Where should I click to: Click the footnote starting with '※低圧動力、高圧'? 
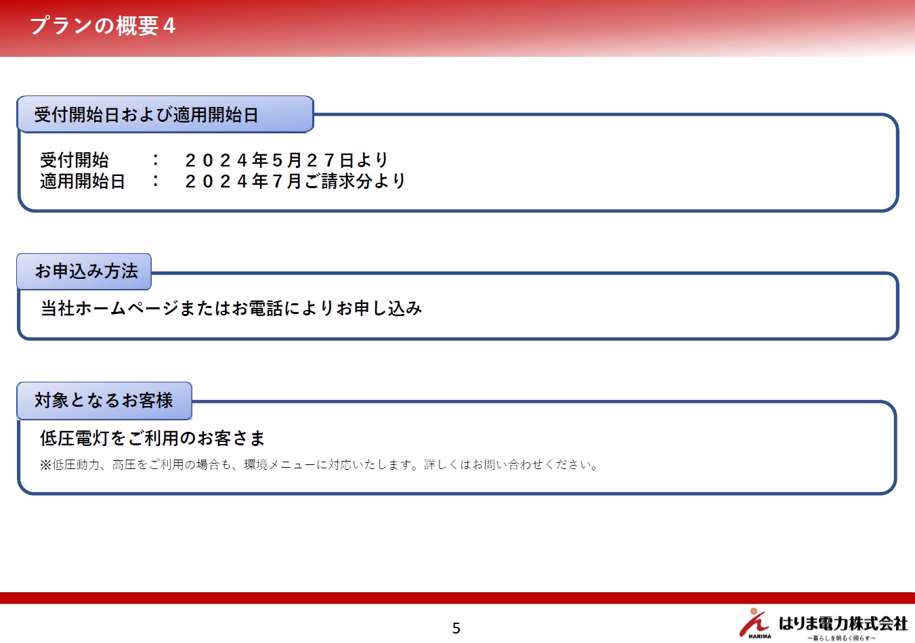click(320, 465)
